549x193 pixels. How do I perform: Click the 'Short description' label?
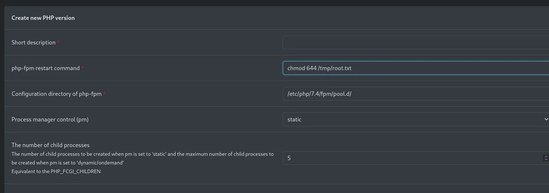[34, 42]
